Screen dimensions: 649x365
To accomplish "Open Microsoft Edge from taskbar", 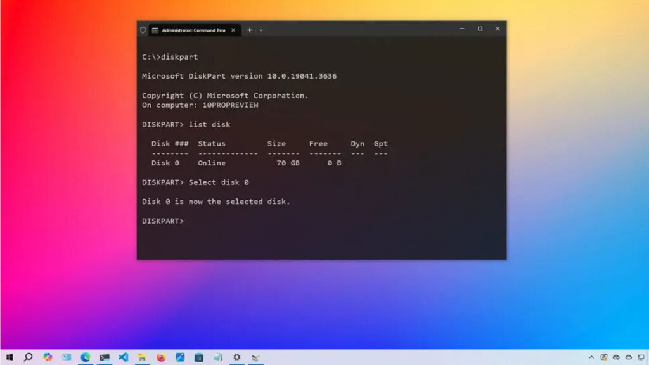I will pos(86,357).
